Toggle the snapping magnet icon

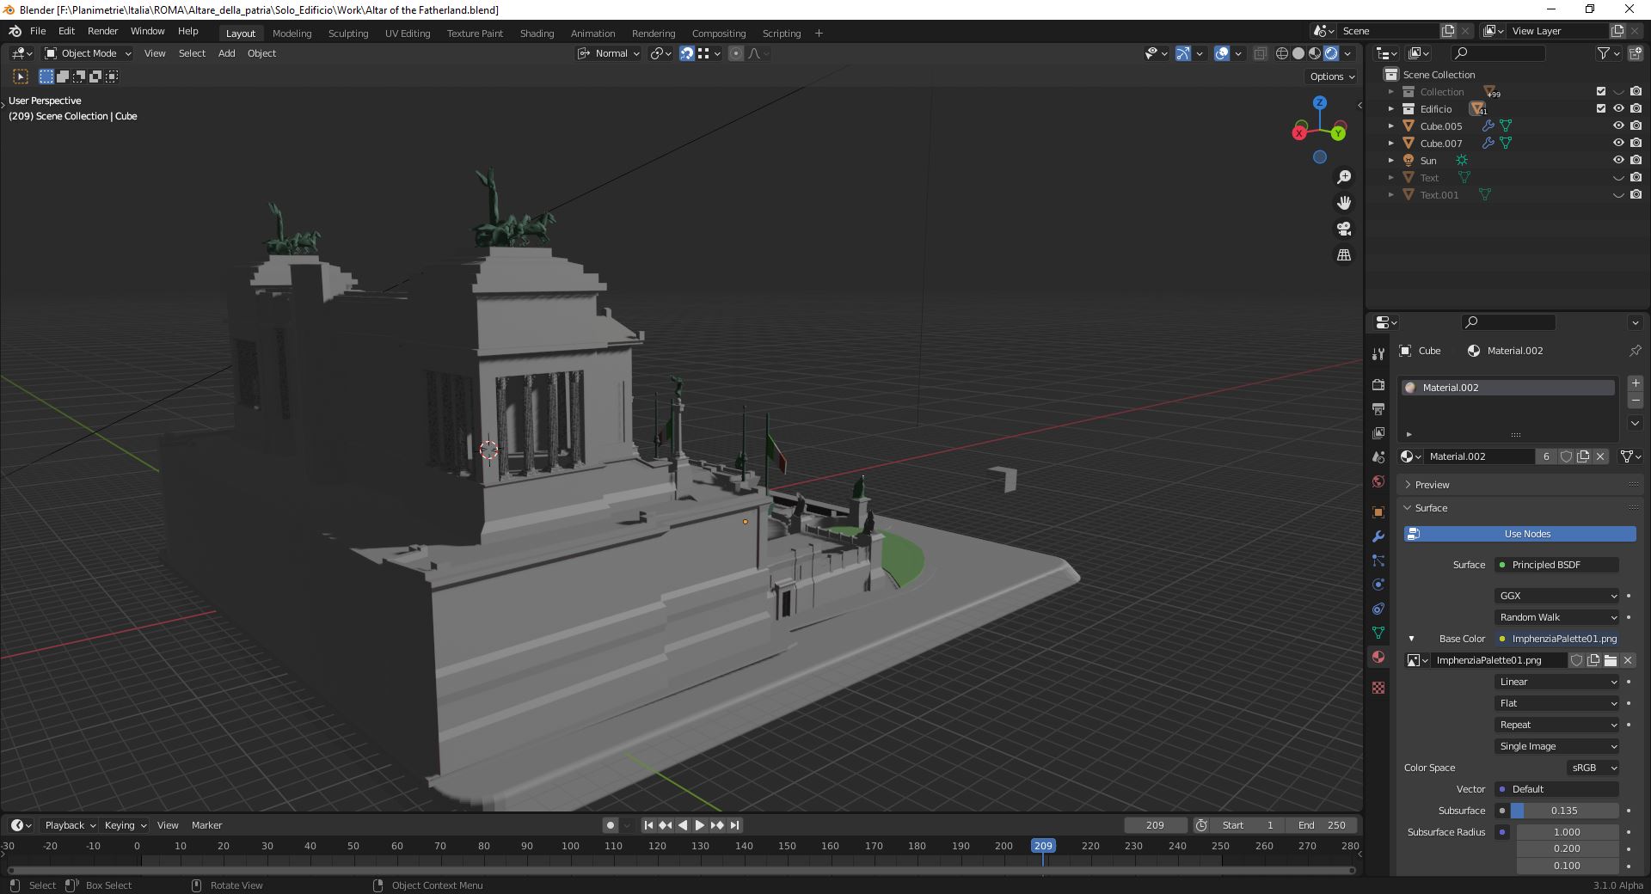(686, 53)
